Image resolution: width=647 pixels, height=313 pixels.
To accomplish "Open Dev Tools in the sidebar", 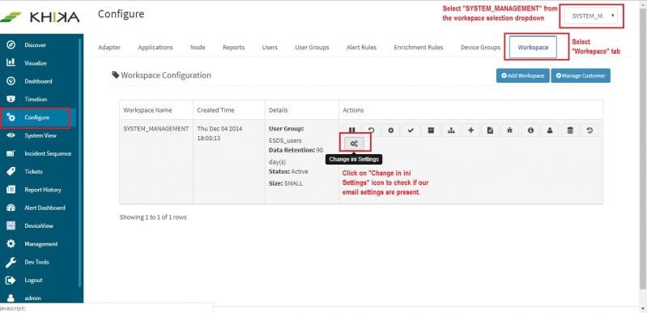I will pyautogui.click(x=36, y=262).
